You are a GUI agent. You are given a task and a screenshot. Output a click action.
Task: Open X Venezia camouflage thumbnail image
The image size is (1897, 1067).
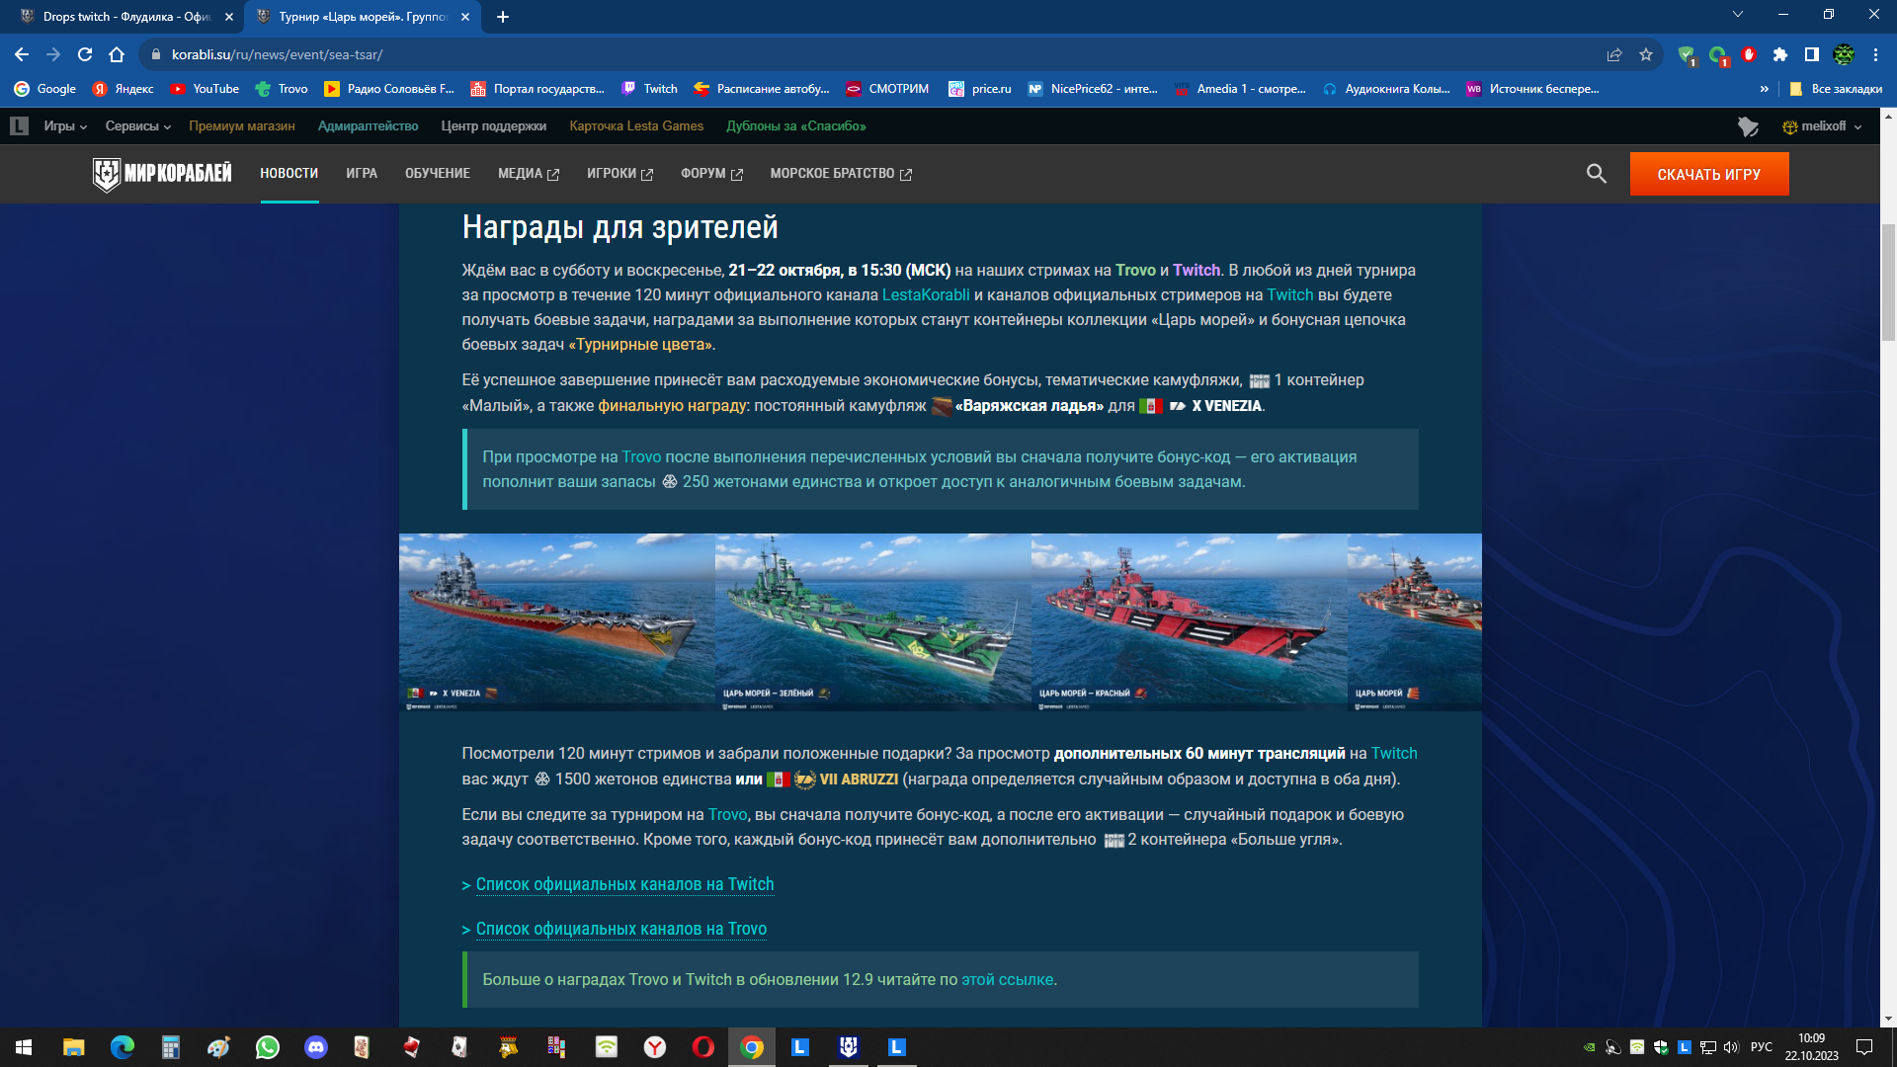[556, 621]
